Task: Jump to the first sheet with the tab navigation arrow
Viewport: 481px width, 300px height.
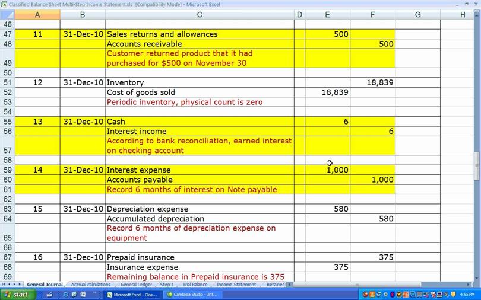Action: tap(4, 285)
